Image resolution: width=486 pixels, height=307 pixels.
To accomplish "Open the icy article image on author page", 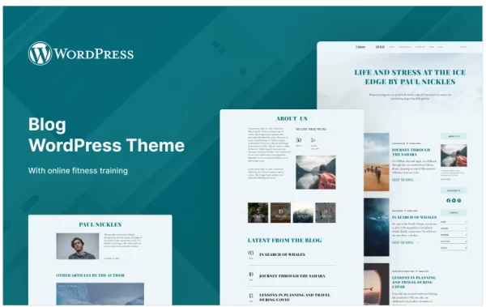I will coord(100,294).
